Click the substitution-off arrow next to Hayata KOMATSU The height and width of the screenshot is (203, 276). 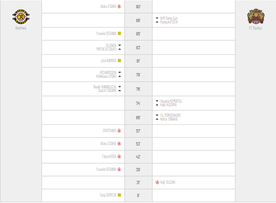click(157, 101)
